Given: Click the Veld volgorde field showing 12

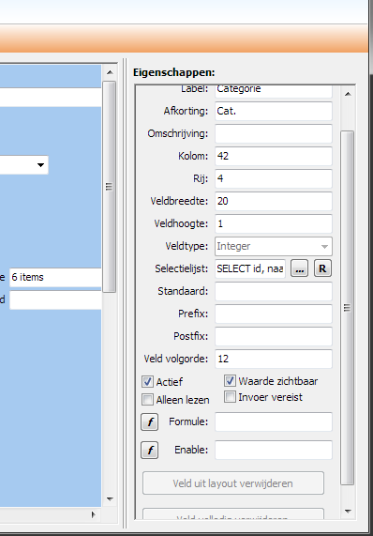Looking at the screenshot, I should [x=274, y=359].
